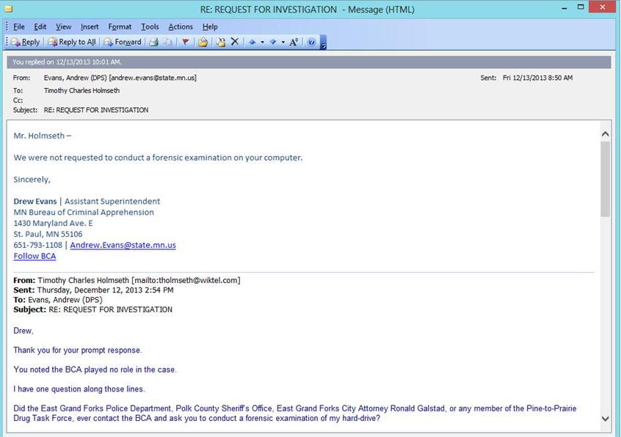Open toolbar options overflow arrow

pyautogui.click(x=323, y=44)
